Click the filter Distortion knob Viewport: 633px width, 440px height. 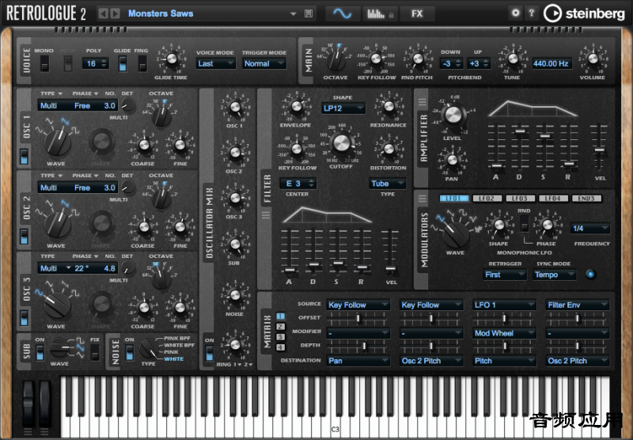389,149
